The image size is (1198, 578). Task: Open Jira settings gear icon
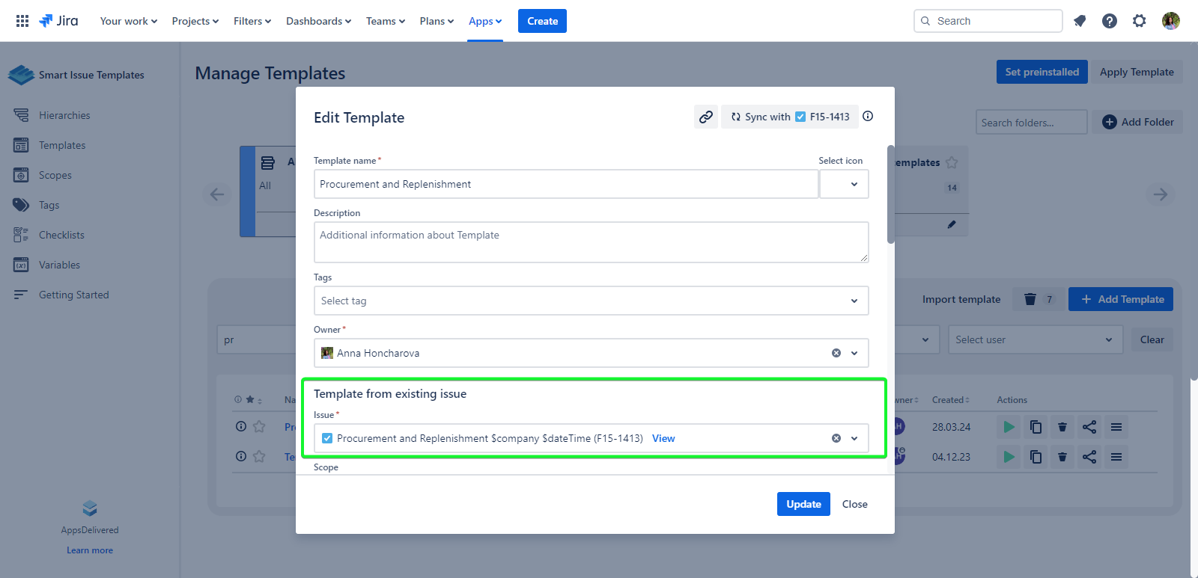(x=1139, y=21)
